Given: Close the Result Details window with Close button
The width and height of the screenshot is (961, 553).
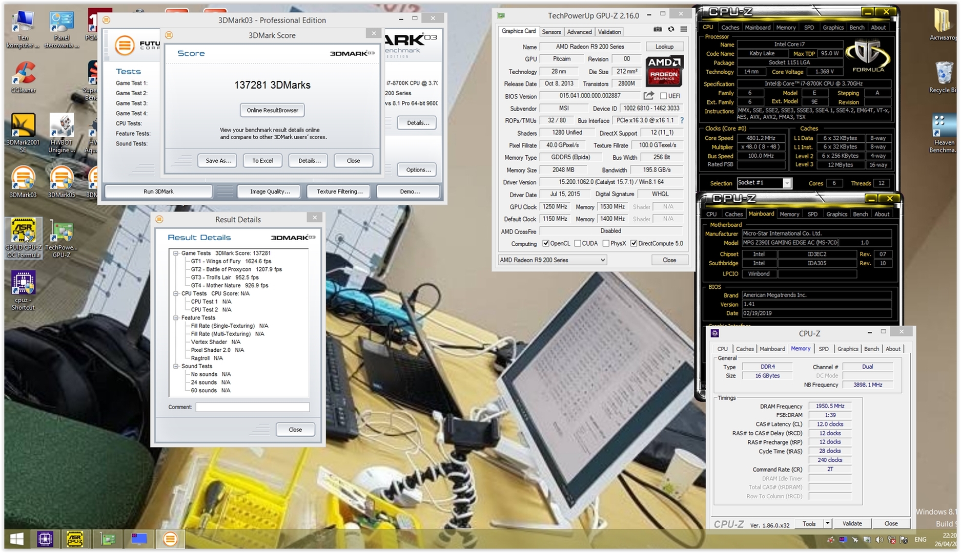Looking at the screenshot, I should (295, 430).
